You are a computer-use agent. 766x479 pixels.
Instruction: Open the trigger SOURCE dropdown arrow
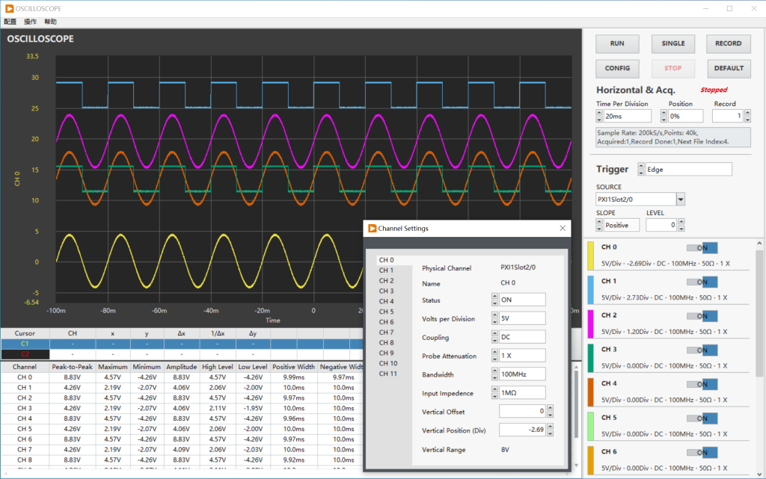click(x=681, y=199)
